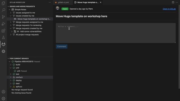
Task: Switch to the .gitlab-ci.yml tab
Action: (x=63, y=2)
